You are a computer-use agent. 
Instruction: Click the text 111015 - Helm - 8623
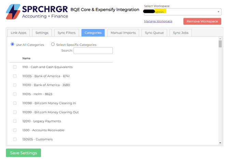(x=37, y=94)
